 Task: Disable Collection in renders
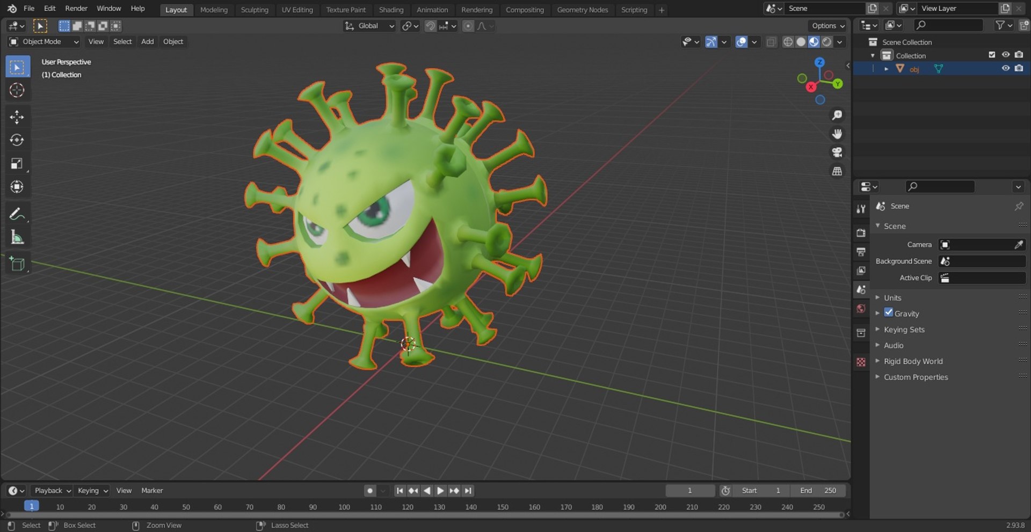(x=1019, y=55)
